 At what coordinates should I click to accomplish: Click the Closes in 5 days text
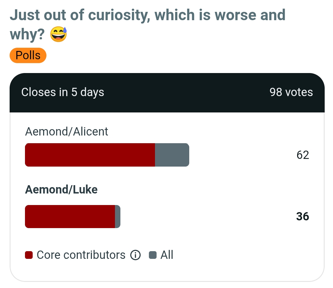coord(63,92)
